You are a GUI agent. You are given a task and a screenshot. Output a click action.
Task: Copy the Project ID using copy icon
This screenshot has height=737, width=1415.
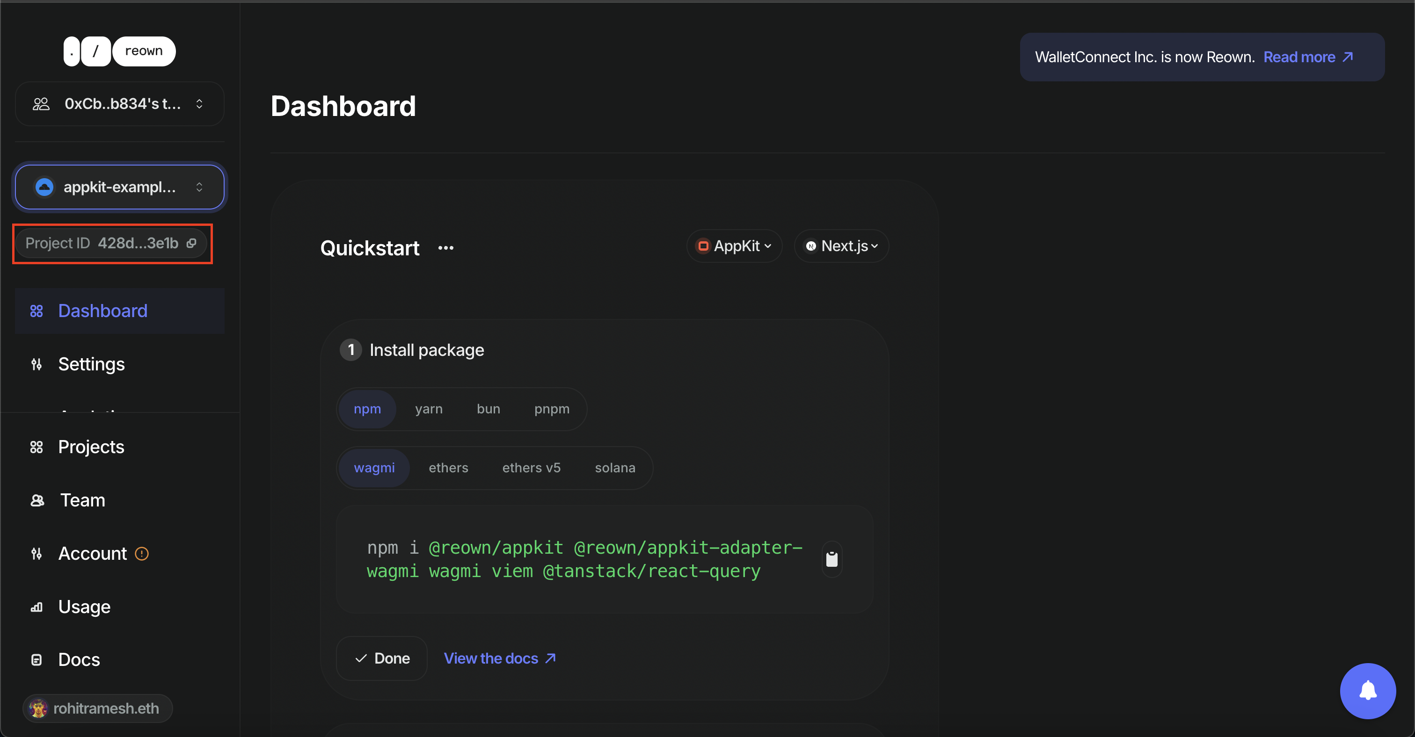(191, 243)
